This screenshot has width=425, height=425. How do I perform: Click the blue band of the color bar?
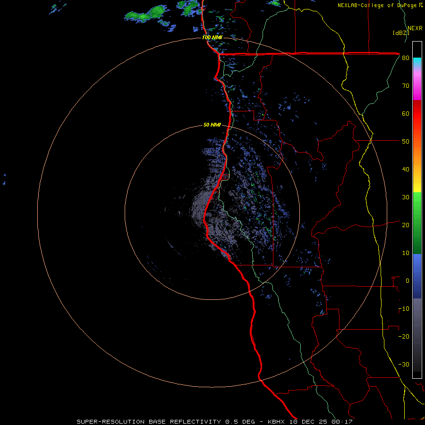[x=417, y=275]
